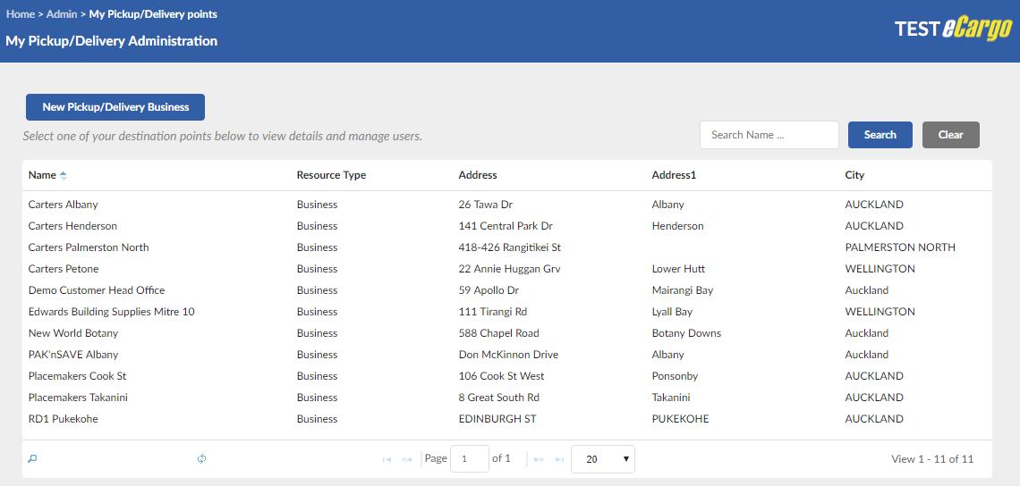Viewport: 1020px width, 486px height.
Task: Select Carters Petone row
Action: pos(507,268)
